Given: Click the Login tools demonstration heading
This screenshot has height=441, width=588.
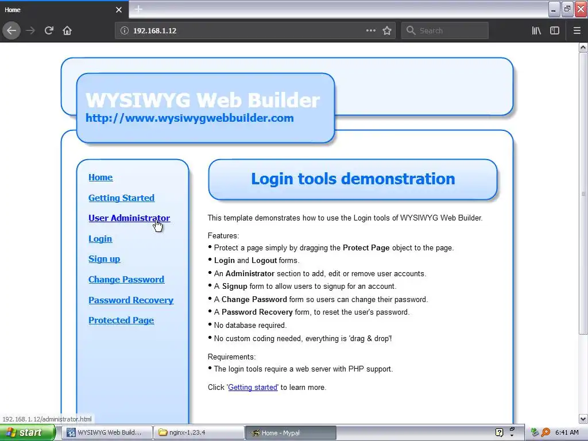Looking at the screenshot, I should click(x=353, y=179).
